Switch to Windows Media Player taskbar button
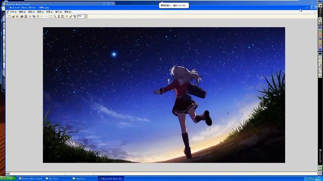This screenshot has height=181, width=323. [x=31, y=178]
